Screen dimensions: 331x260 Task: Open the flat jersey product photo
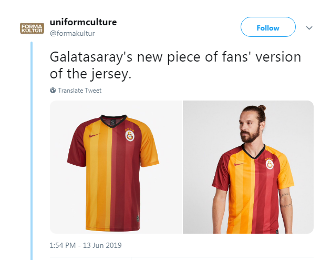116,167
